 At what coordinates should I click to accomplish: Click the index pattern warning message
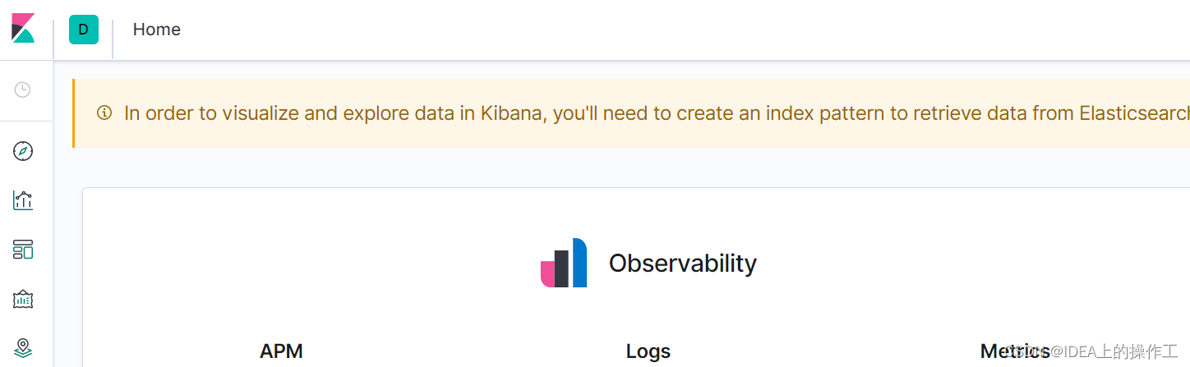(x=657, y=113)
